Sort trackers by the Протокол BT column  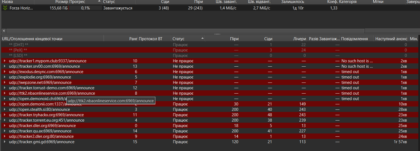point(155,39)
